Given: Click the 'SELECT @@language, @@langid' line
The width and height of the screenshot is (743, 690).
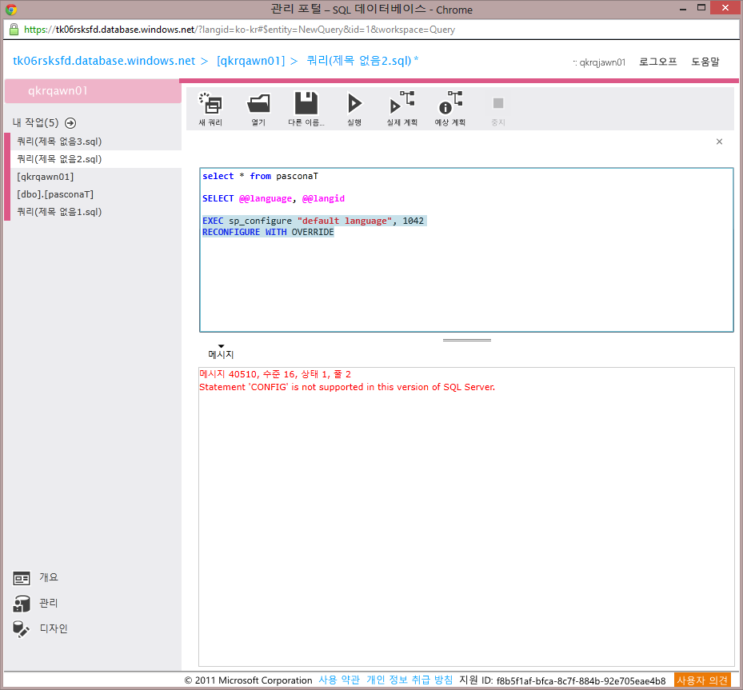Looking at the screenshot, I should (274, 198).
